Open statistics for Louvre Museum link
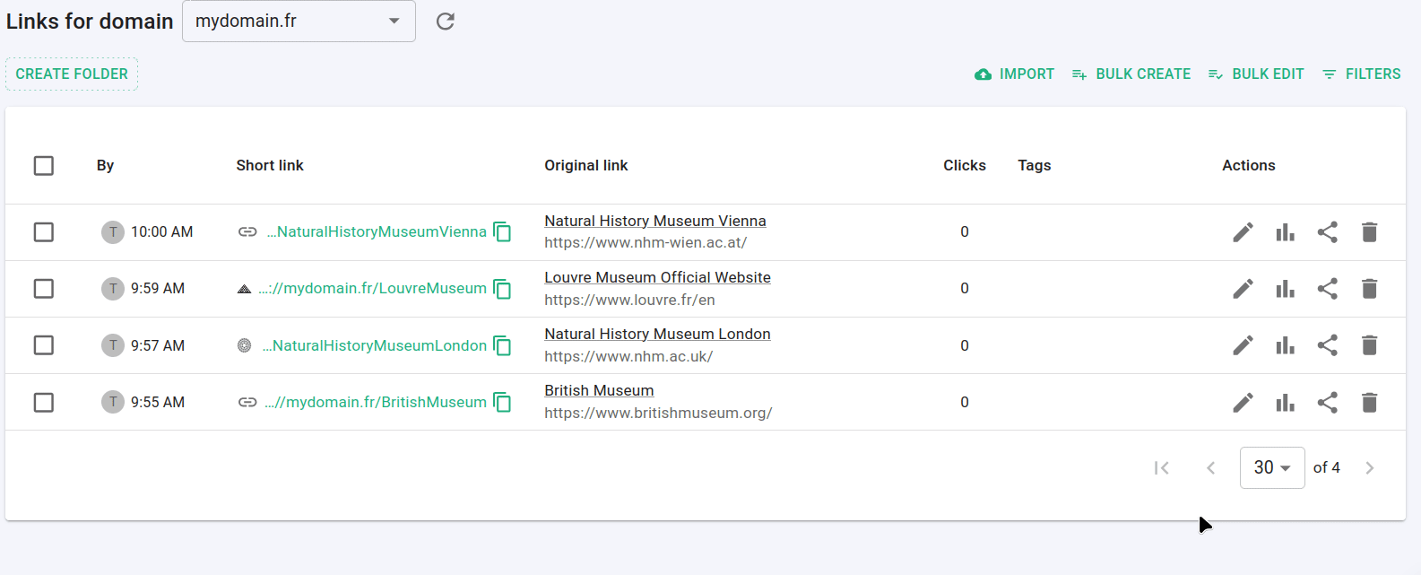 click(1285, 289)
